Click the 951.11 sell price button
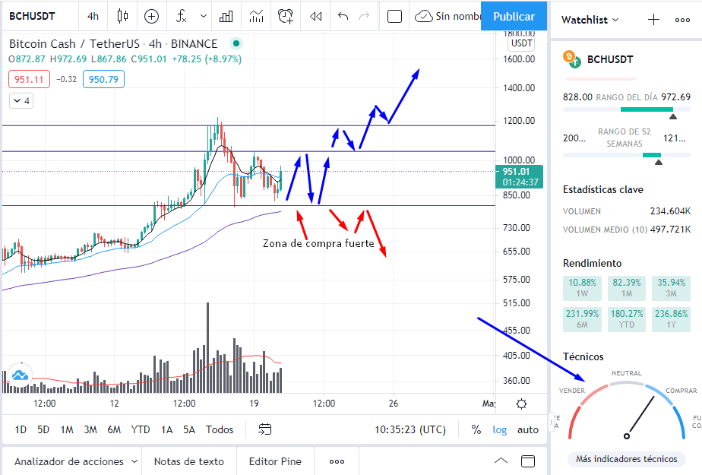This screenshot has height=475, width=702. pos(29,79)
